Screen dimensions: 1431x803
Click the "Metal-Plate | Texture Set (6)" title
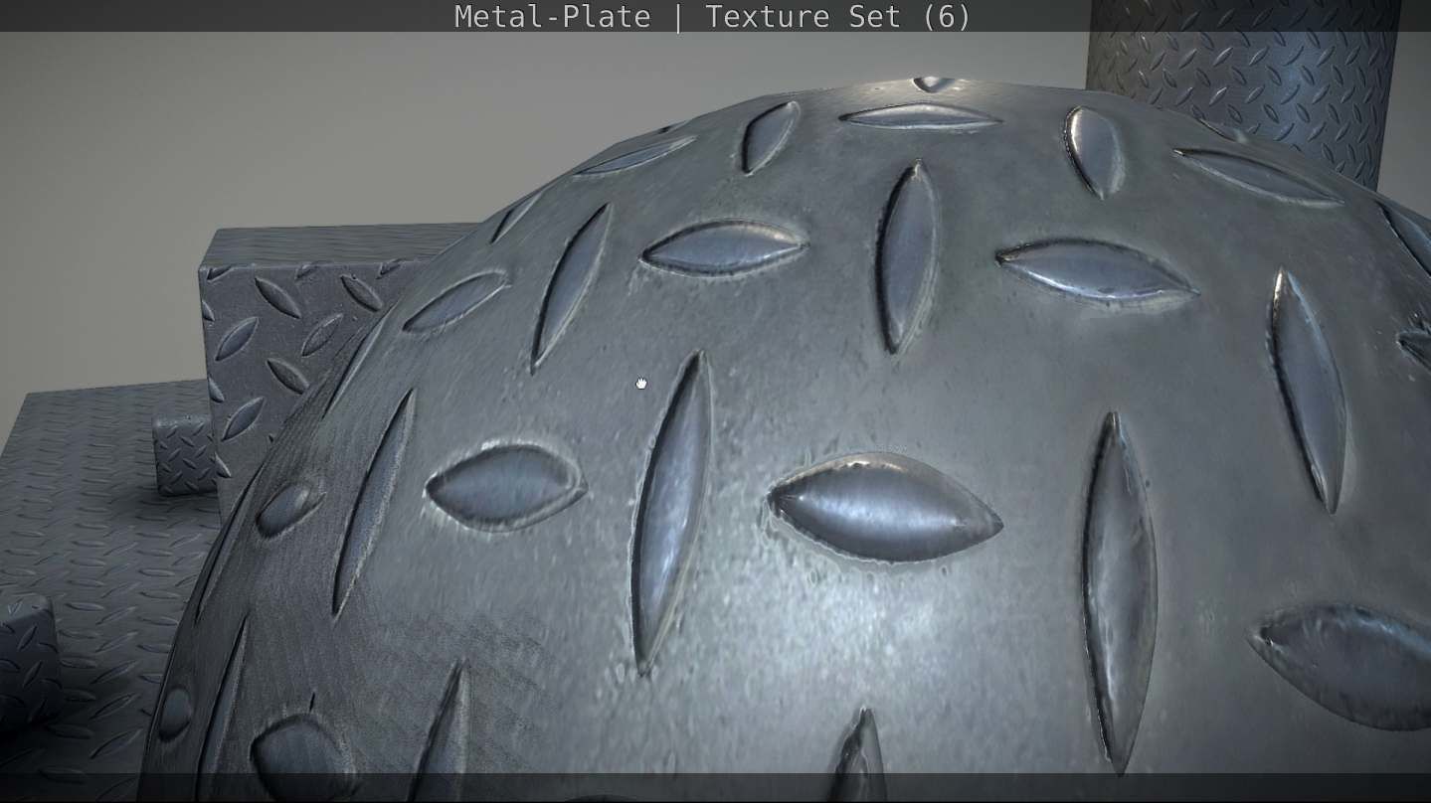(x=712, y=17)
